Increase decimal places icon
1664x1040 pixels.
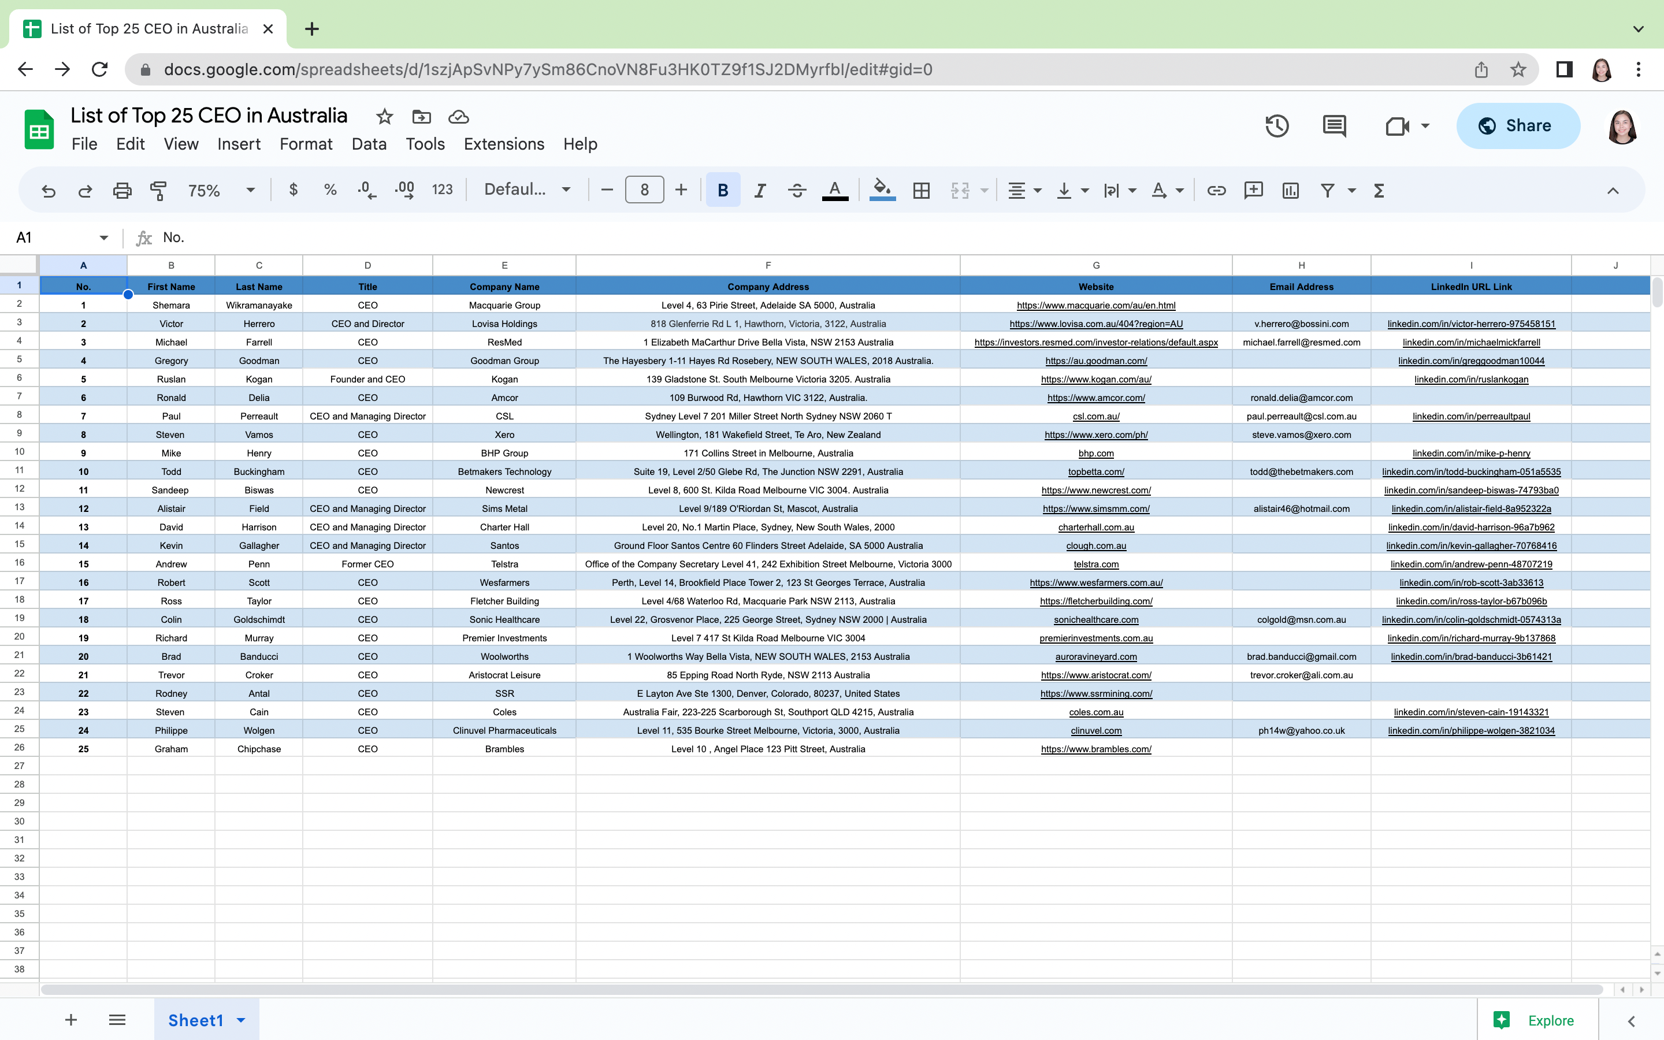coord(404,190)
